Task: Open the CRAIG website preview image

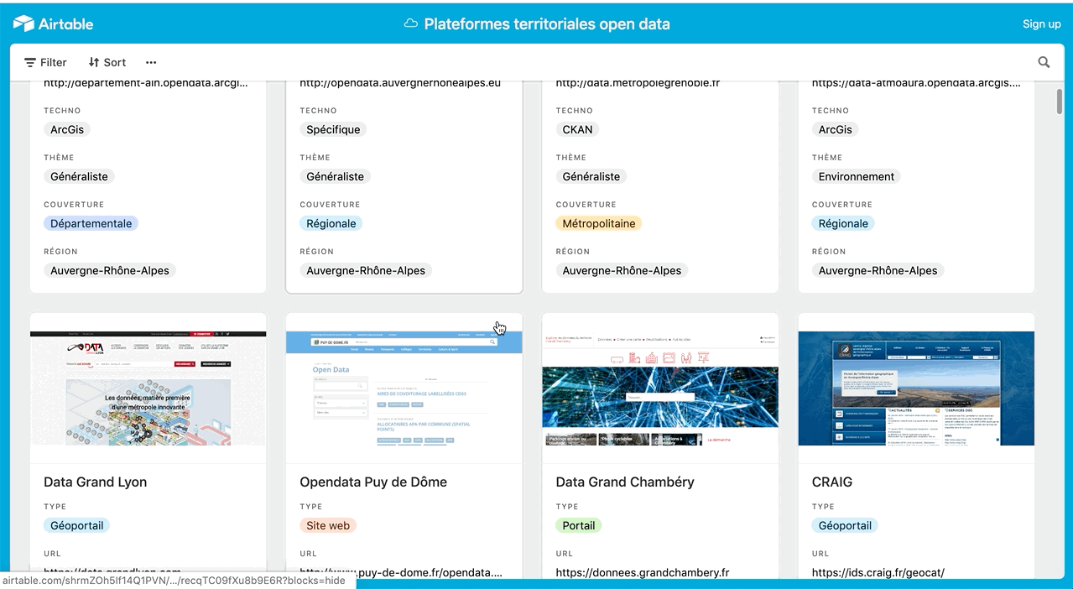Action: pos(916,388)
